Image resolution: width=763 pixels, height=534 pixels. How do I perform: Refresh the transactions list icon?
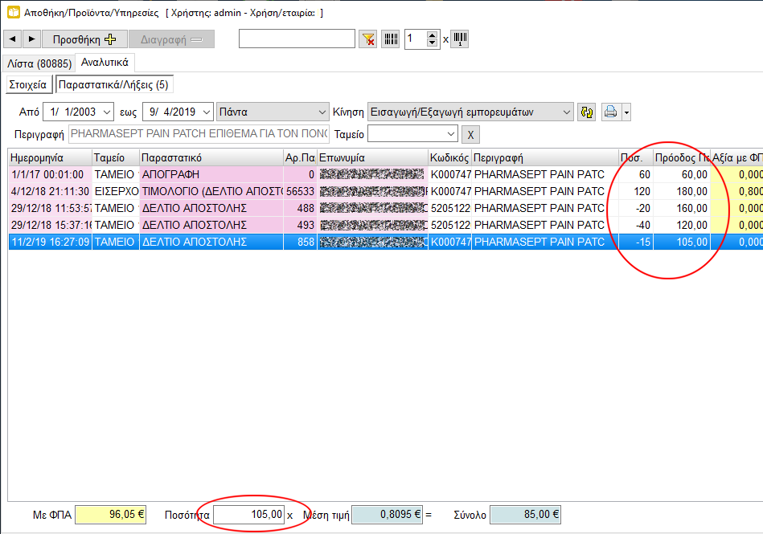(x=586, y=112)
